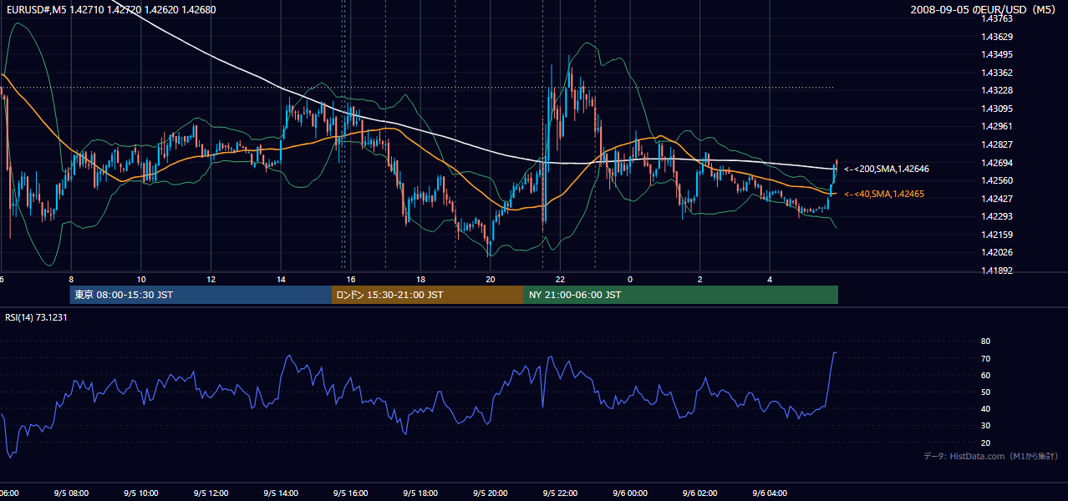Viewport: 1068px width, 501px height.
Task: Click RSI scale label 50
Action: pos(986,392)
